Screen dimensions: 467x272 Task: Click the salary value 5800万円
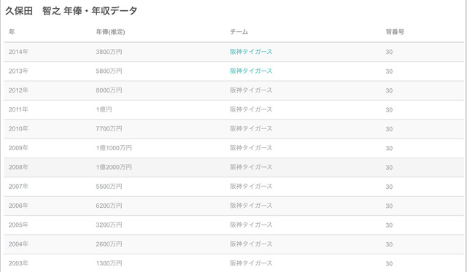[x=109, y=71]
